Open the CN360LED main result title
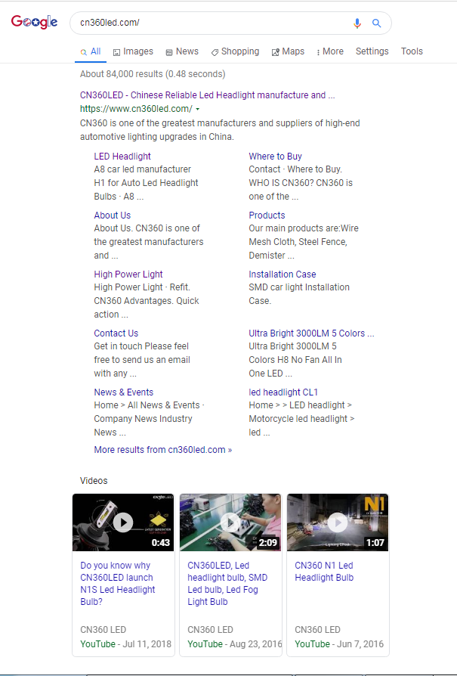Screen dimensions: 457x676 [207, 95]
